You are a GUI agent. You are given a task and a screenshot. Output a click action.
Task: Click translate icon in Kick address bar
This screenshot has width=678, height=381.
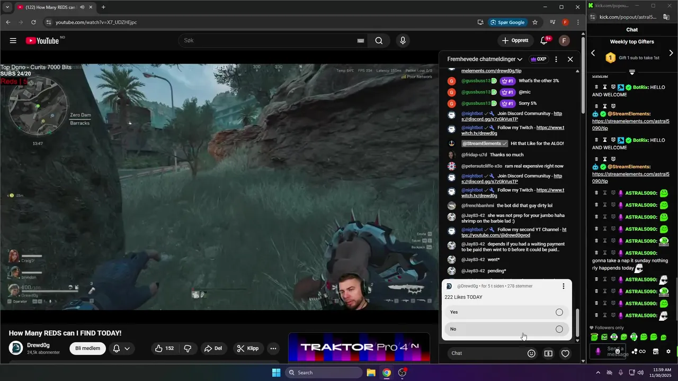coord(666,17)
